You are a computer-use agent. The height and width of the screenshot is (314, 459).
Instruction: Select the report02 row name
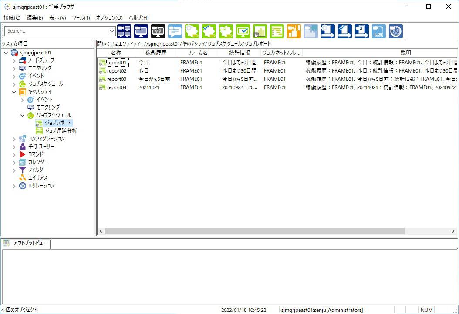pos(117,71)
